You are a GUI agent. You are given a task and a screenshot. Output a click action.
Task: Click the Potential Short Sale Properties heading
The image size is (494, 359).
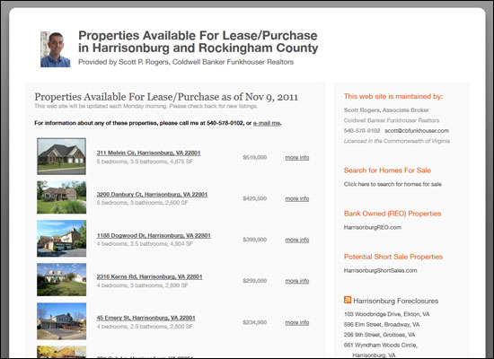[393, 257]
